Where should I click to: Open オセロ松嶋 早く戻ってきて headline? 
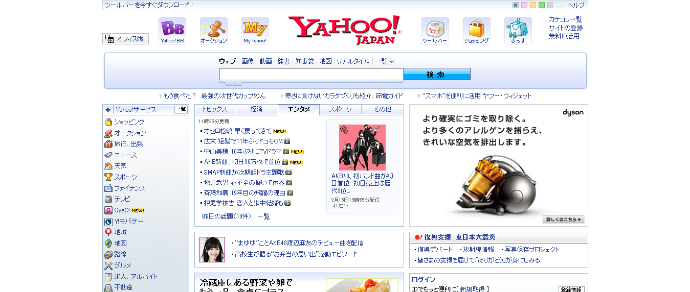pyautogui.click(x=238, y=131)
